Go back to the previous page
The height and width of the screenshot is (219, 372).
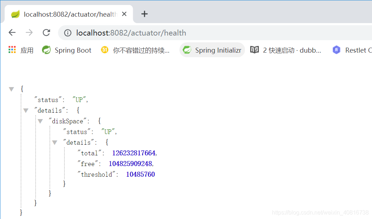12,32
